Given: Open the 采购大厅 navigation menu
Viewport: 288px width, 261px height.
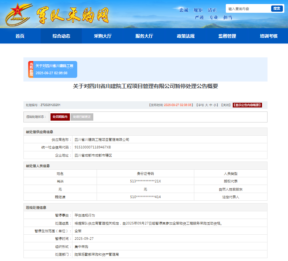Looking at the screenshot, I should pyautogui.click(x=102, y=36).
